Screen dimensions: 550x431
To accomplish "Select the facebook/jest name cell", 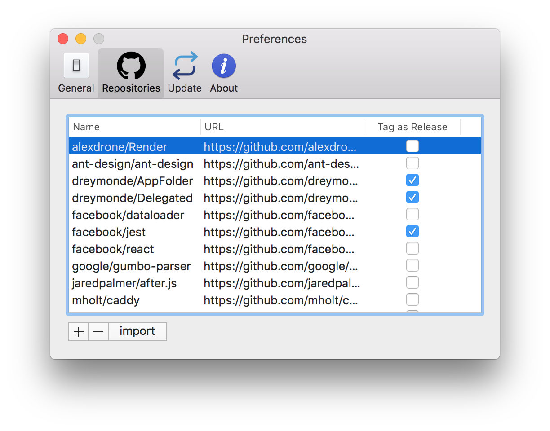I will tap(109, 232).
